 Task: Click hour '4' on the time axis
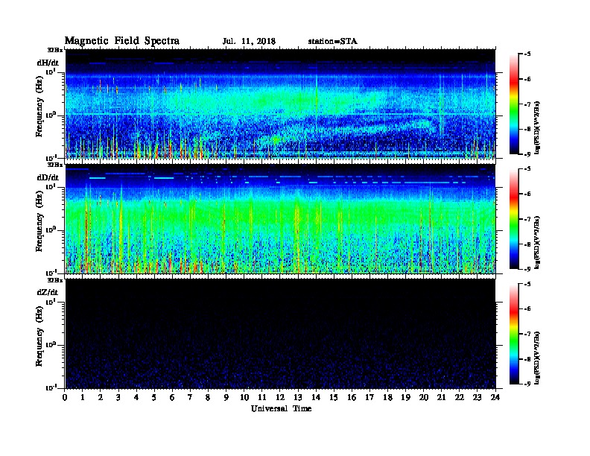pos(136,398)
